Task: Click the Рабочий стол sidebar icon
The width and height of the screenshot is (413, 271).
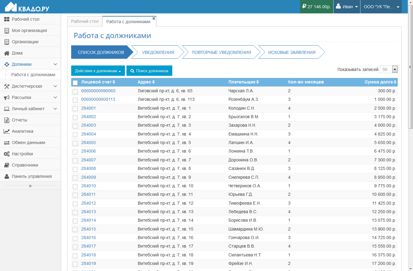Action: pos(6,19)
